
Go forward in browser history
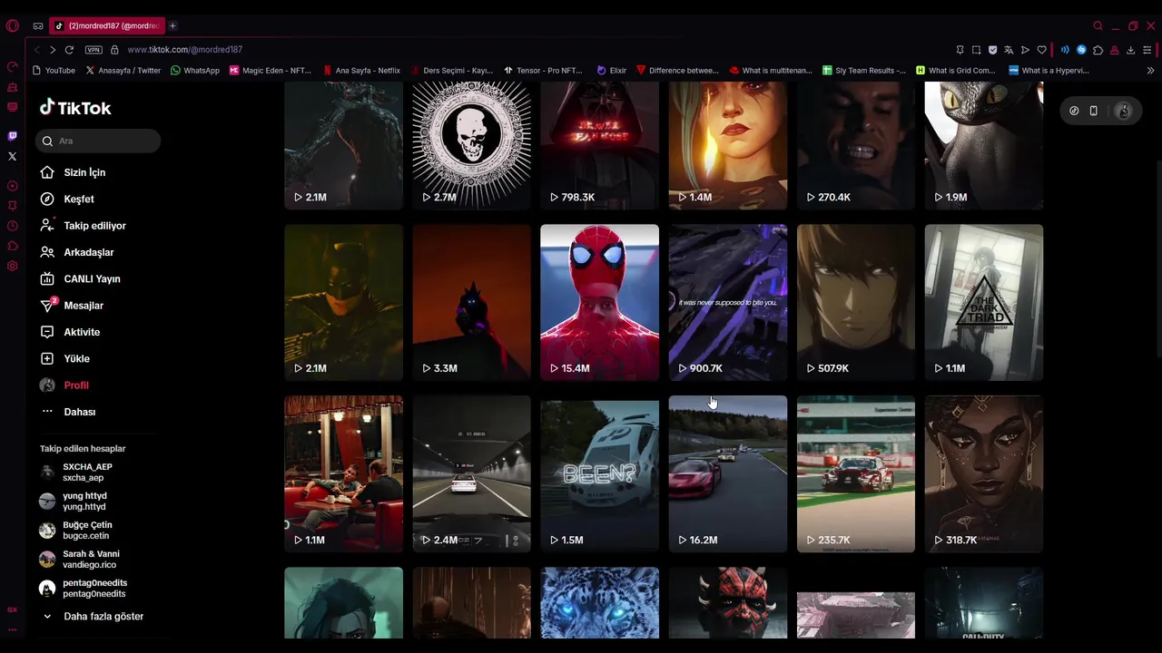click(x=53, y=50)
